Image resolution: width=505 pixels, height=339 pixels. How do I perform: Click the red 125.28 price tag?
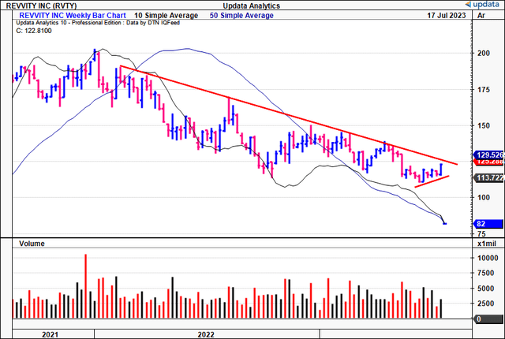tap(488, 162)
